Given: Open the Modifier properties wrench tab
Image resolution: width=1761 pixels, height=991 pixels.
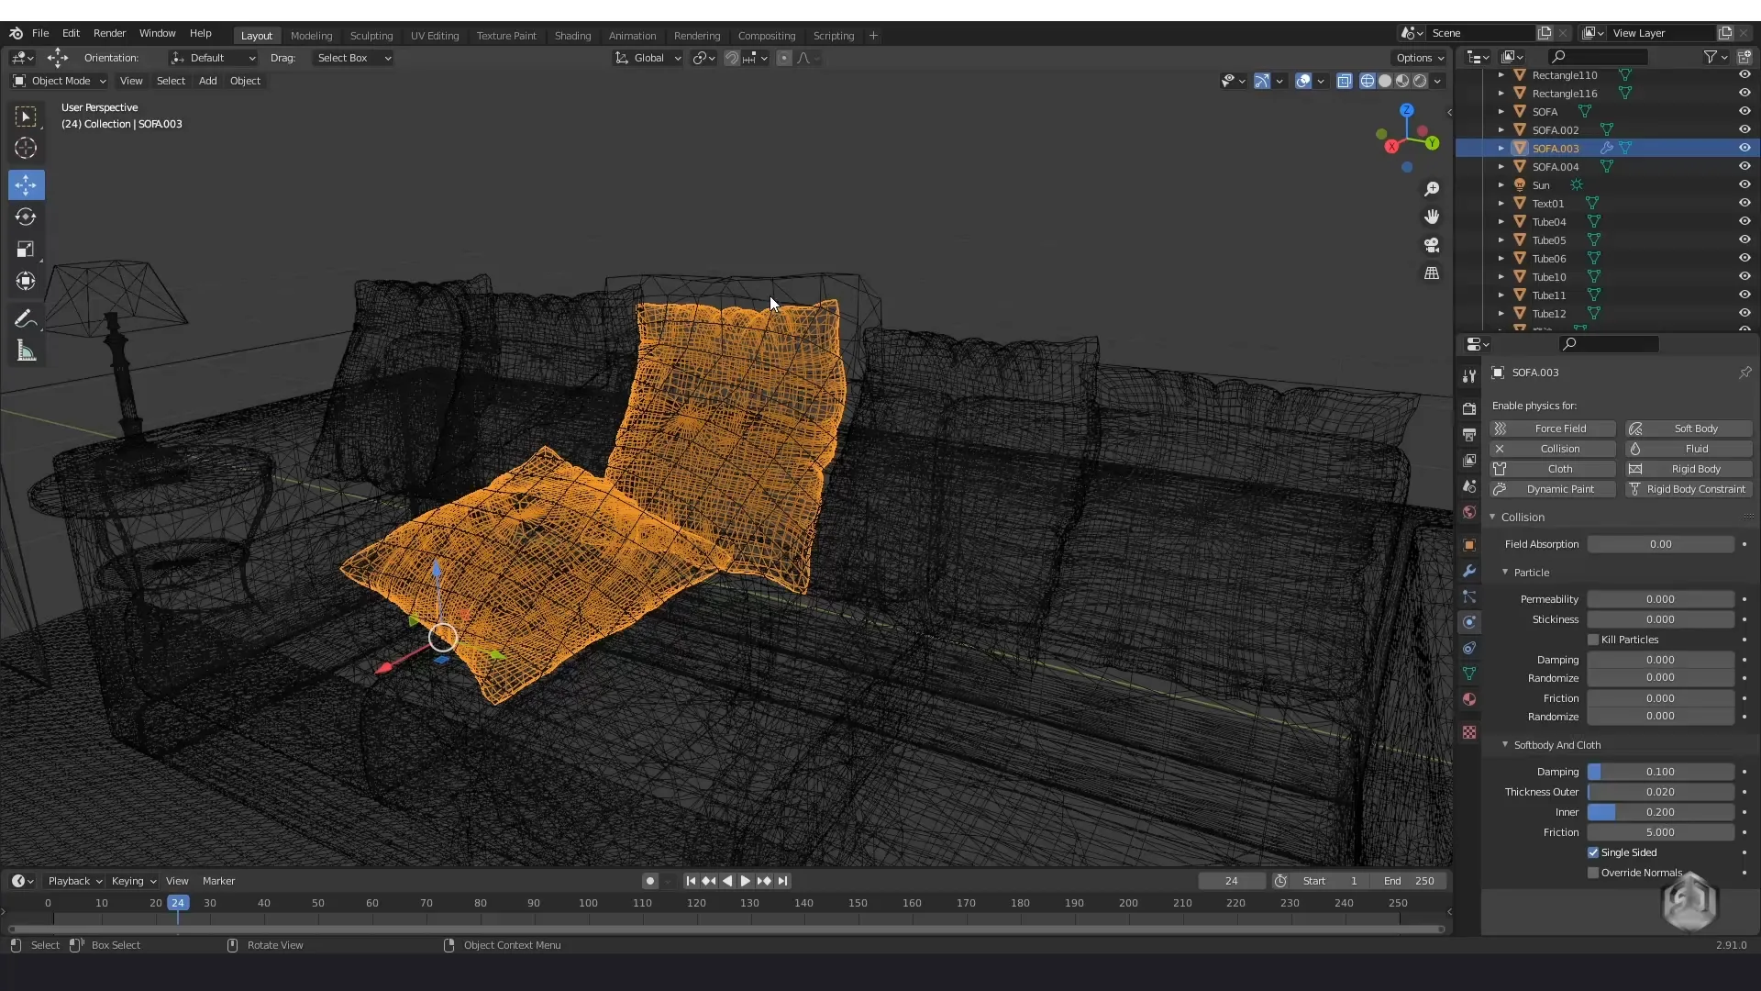Looking at the screenshot, I should (1469, 571).
